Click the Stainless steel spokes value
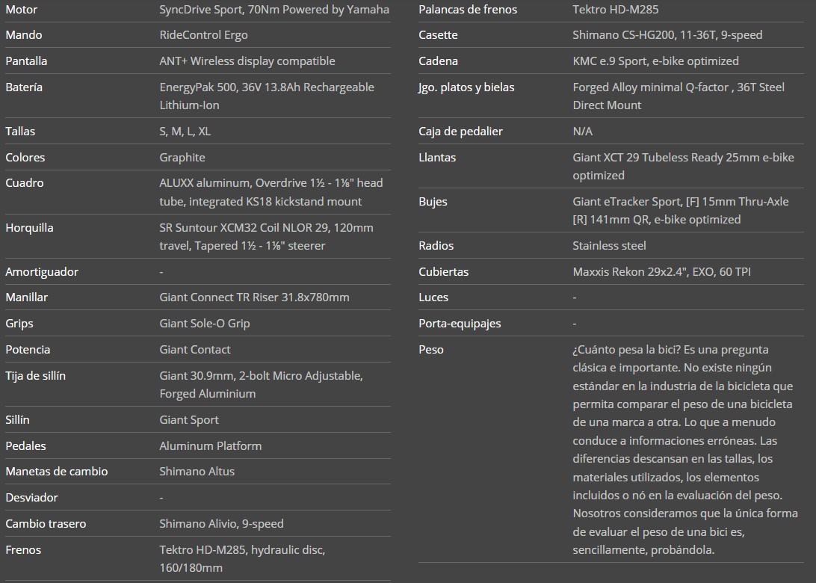 tap(609, 246)
